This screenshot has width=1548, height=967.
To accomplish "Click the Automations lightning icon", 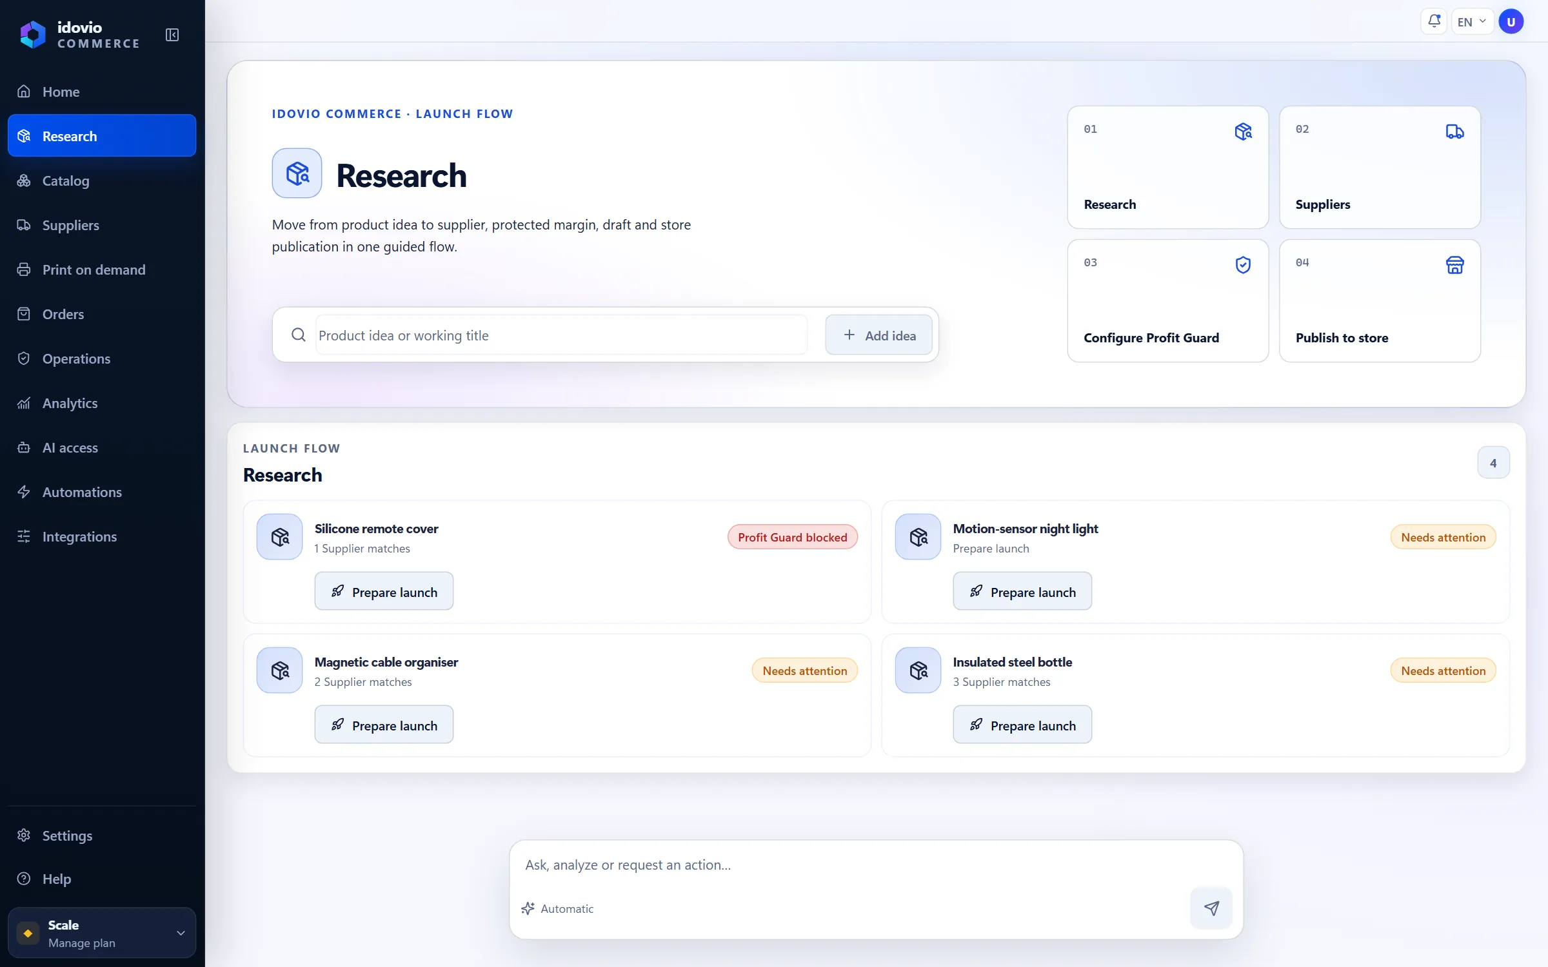I will click(x=24, y=492).
